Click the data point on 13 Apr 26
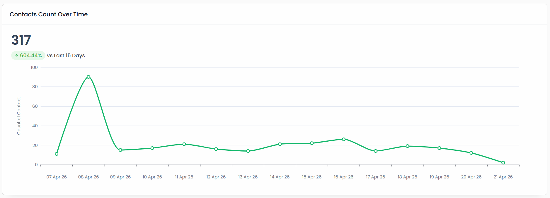 pyautogui.click(x=248, y=151)
